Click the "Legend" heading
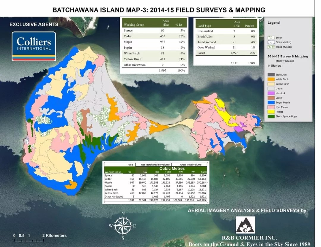 point(273,23)
